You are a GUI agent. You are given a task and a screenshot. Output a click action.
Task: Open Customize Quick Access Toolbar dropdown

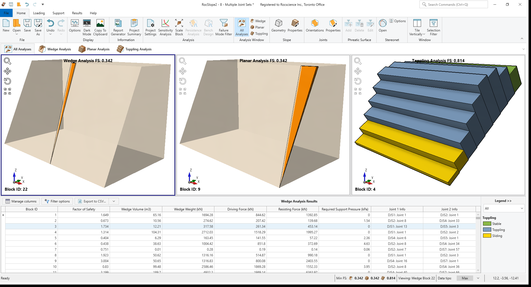[43, 4]
